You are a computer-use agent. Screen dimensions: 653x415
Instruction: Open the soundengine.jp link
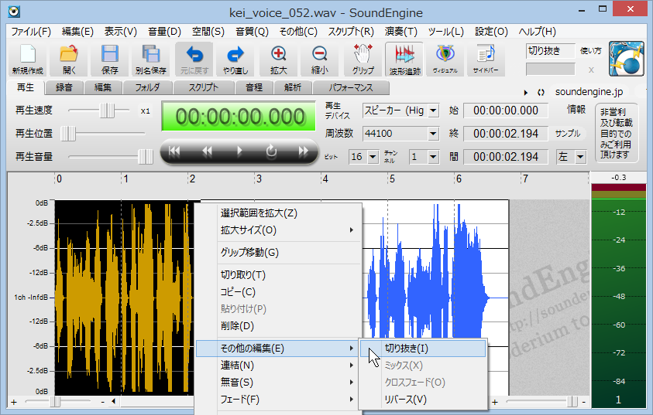tap(589, 92)
